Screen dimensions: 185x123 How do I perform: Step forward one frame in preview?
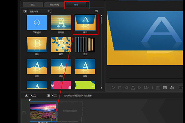139,88
